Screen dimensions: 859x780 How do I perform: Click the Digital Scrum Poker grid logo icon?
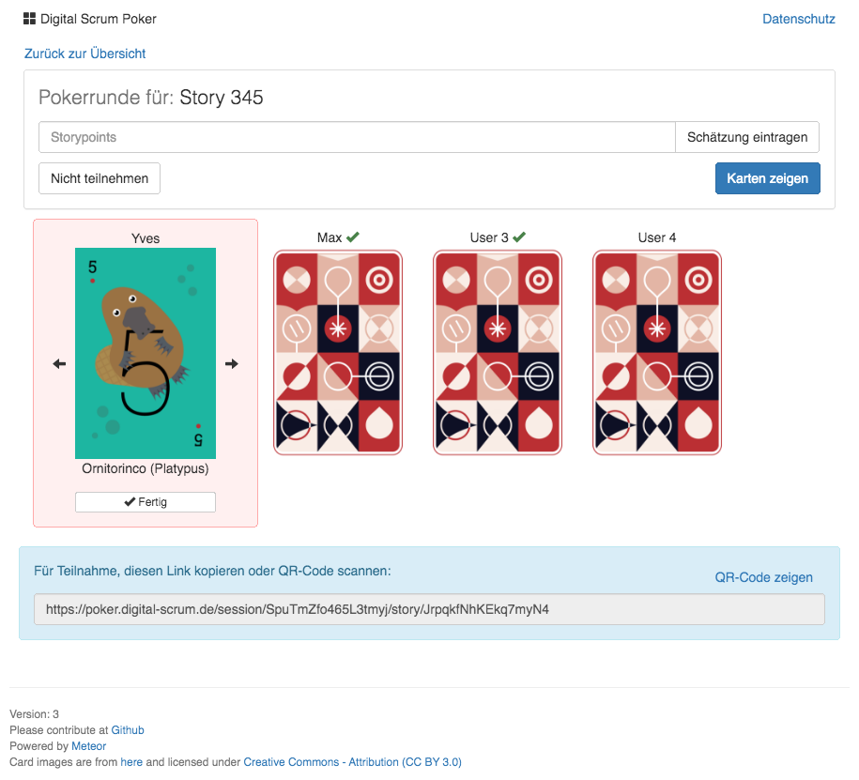coord(30,19)
